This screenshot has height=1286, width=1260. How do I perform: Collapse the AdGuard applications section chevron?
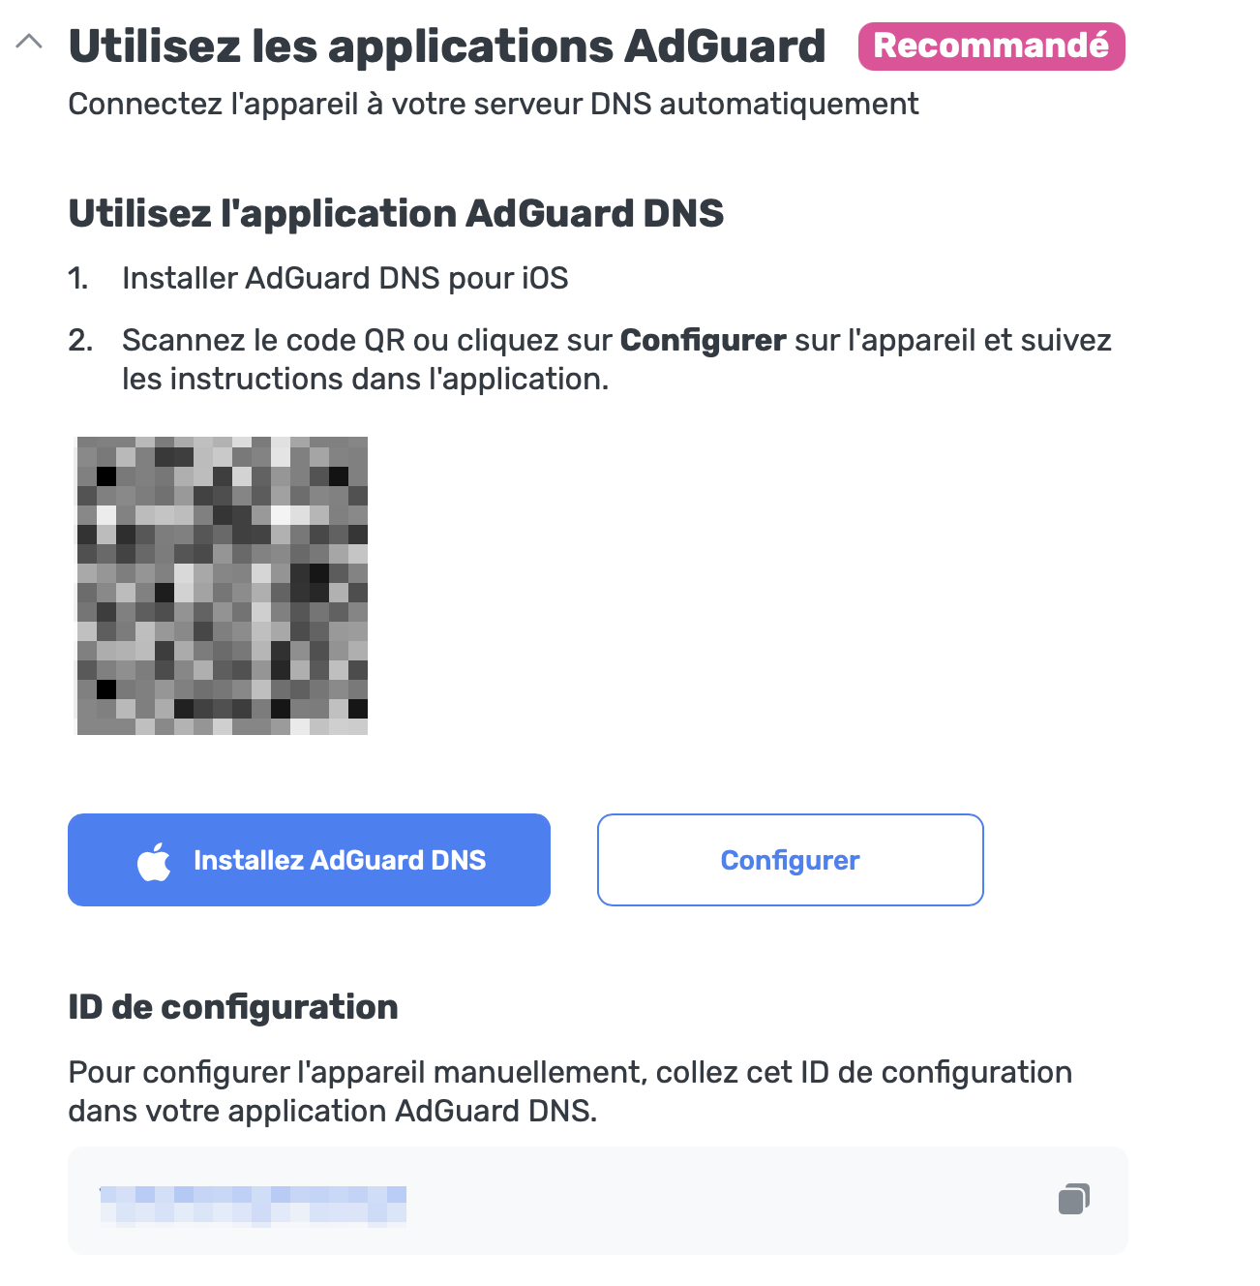click(30, 43)
